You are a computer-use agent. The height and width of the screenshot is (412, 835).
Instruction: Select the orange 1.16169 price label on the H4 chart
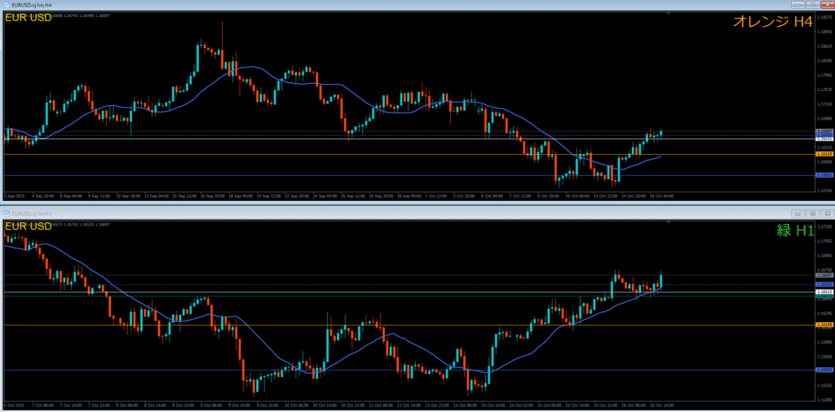[x=824, y=154]
